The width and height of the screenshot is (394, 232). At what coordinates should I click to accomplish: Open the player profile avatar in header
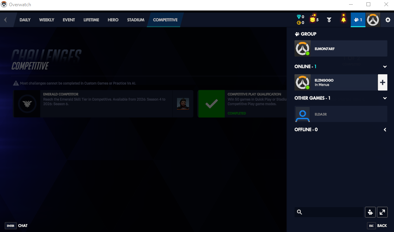[x=373, y=20]
